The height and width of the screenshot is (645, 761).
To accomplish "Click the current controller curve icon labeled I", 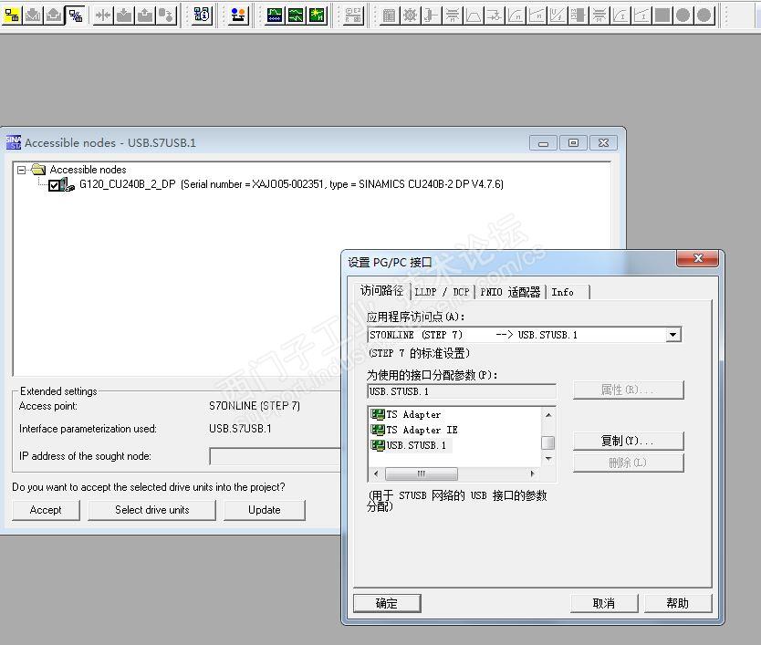I will click(x=620, y=16).
